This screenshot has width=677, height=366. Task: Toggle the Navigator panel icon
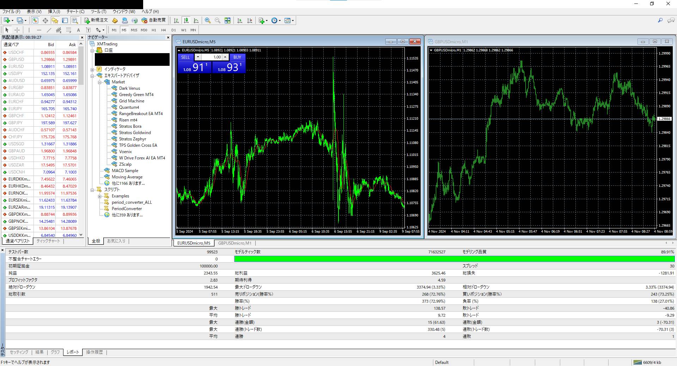(x=55, y=20)
